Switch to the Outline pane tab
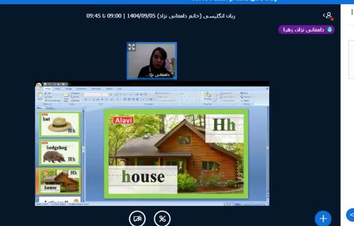 pyautogui.click(x=50, y=108)
